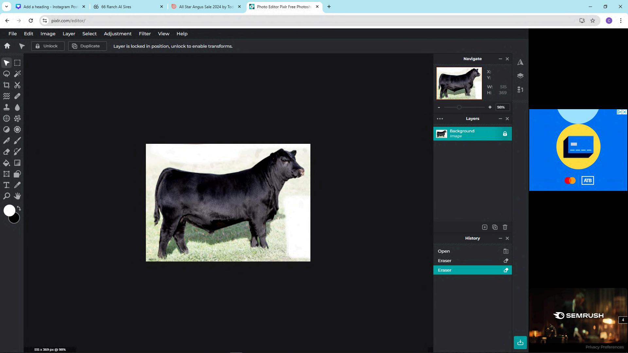Open the Adjustment menu
The image size is (628, 353).
click(x=117, y=34)
